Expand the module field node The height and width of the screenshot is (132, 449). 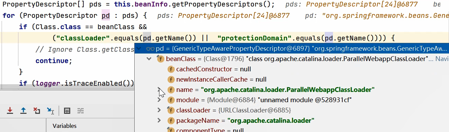[x=159, y=100]
